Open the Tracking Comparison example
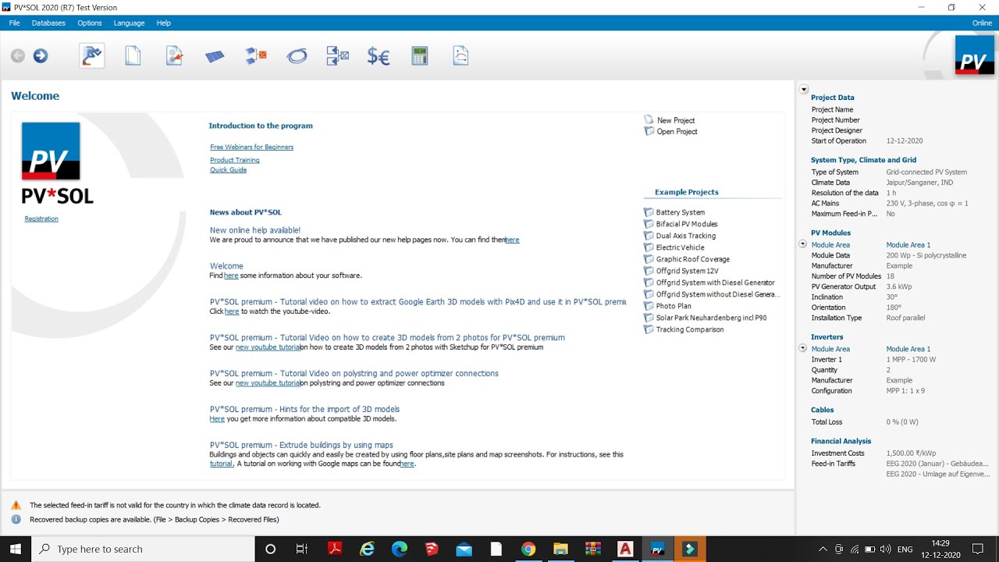The height and width of the screenshot is (562, 999). 690,329
